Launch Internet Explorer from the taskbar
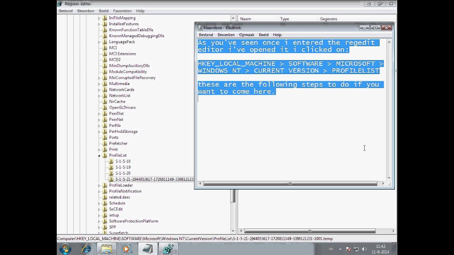Image resolution: width=454 pixels, height=255 pixels. (86, 249)
